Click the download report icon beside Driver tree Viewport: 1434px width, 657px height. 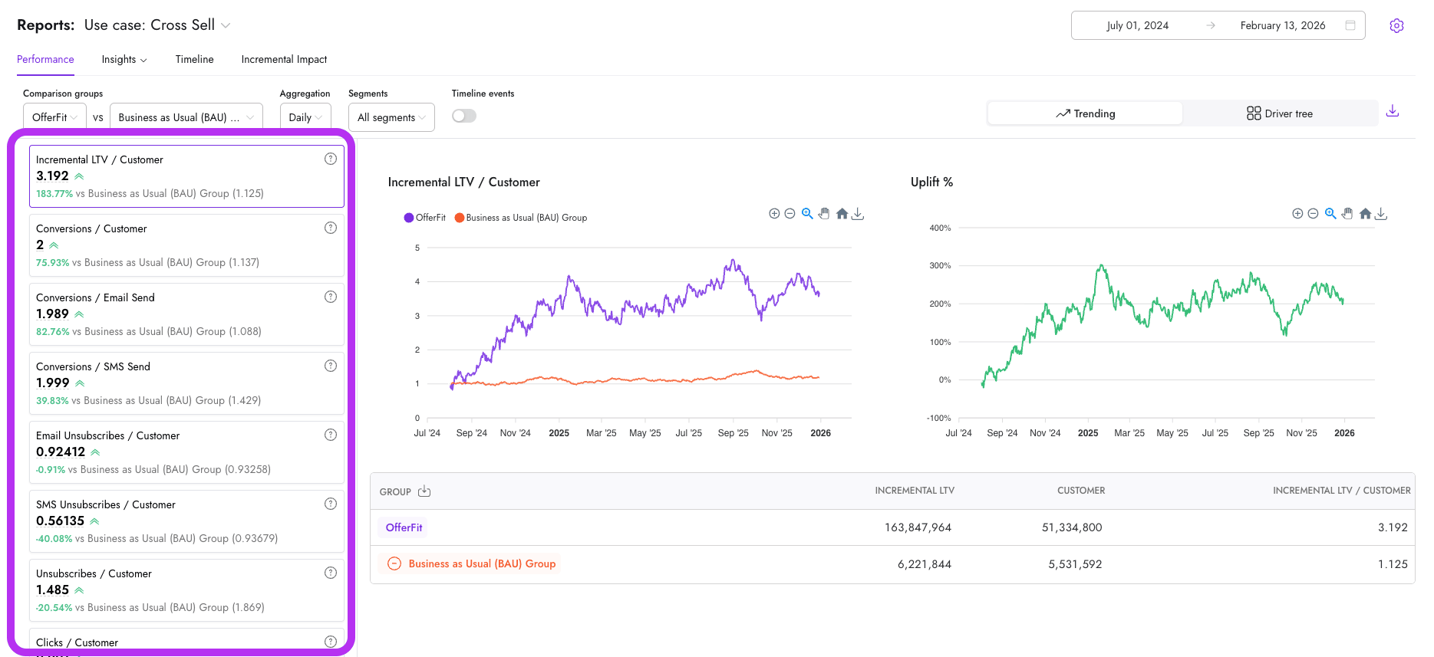(x=1393, y=112)
